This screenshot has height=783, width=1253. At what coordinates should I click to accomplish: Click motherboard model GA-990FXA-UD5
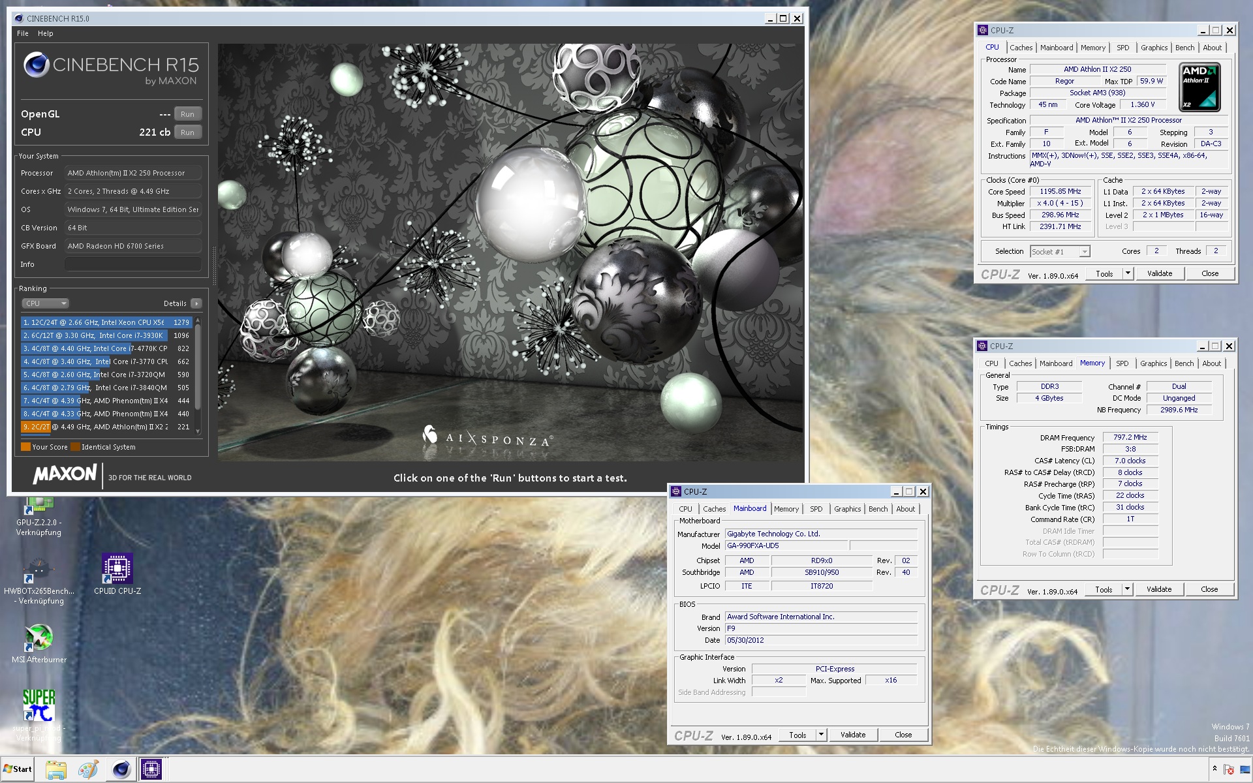[786, 545]
